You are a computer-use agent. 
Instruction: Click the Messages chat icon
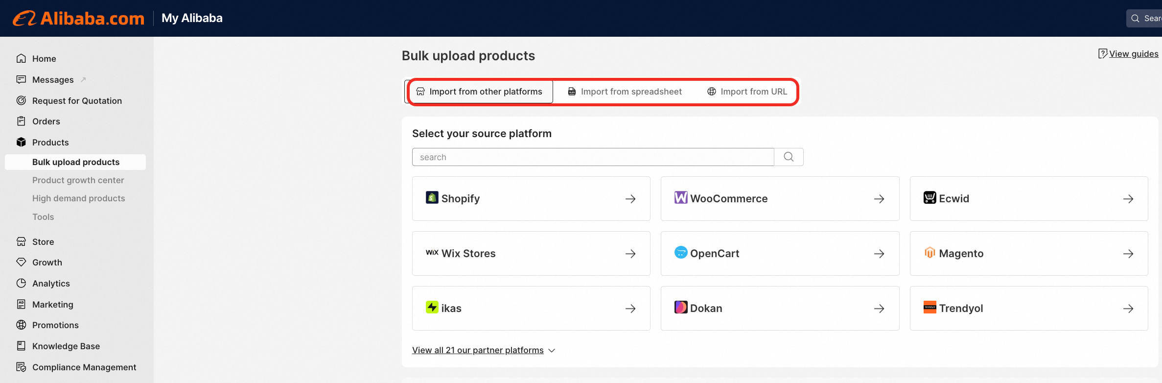tap(21, 79)
